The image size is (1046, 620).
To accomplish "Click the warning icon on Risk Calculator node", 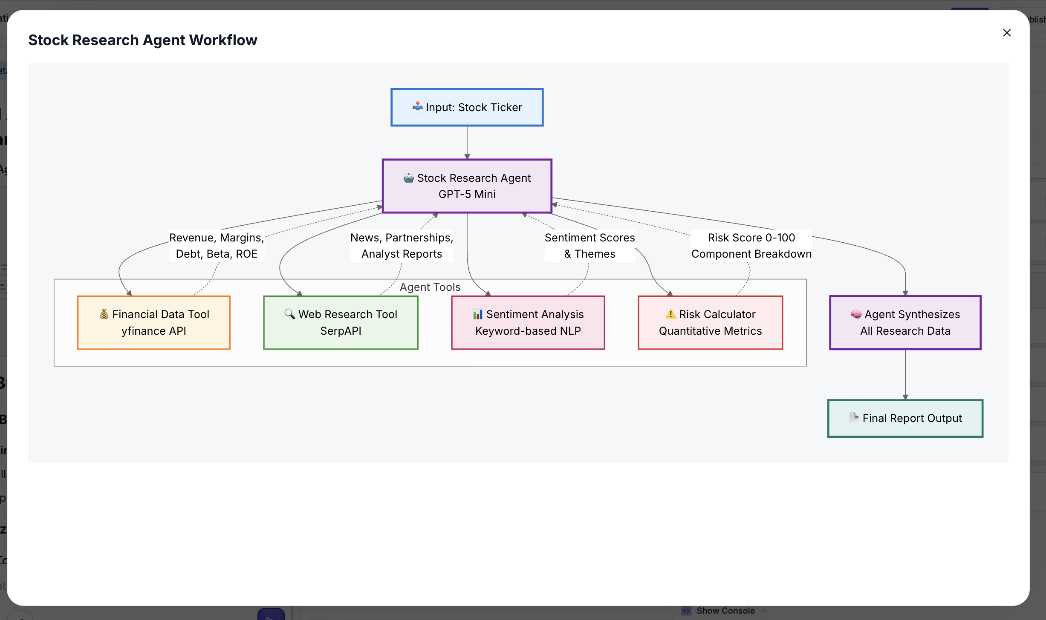I will click(670, 314).
